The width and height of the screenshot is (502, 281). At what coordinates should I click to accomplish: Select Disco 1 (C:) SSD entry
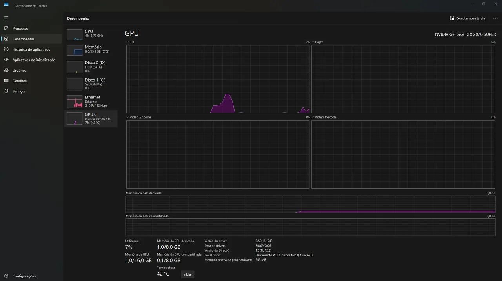point(91,84)
